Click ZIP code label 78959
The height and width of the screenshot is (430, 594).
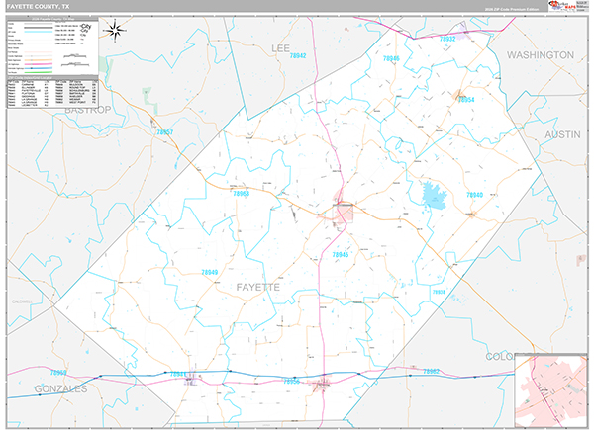click(x=58, y=373)
